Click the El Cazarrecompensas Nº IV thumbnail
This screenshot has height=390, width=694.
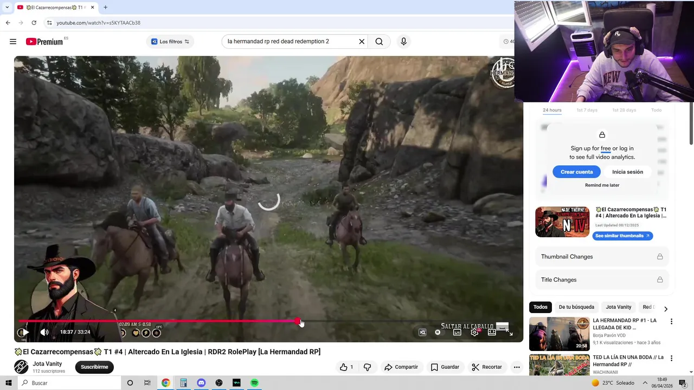[562, 222]
